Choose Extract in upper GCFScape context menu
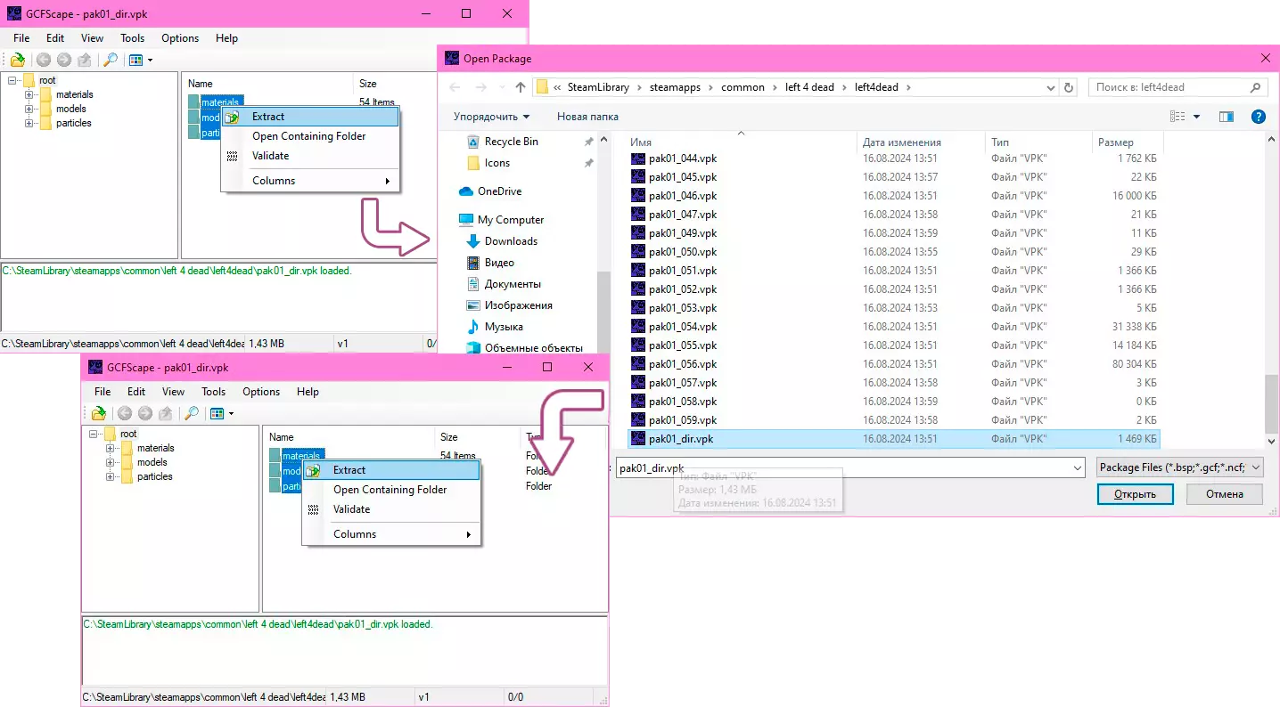The image size is (1280, 707). [310, 117]
